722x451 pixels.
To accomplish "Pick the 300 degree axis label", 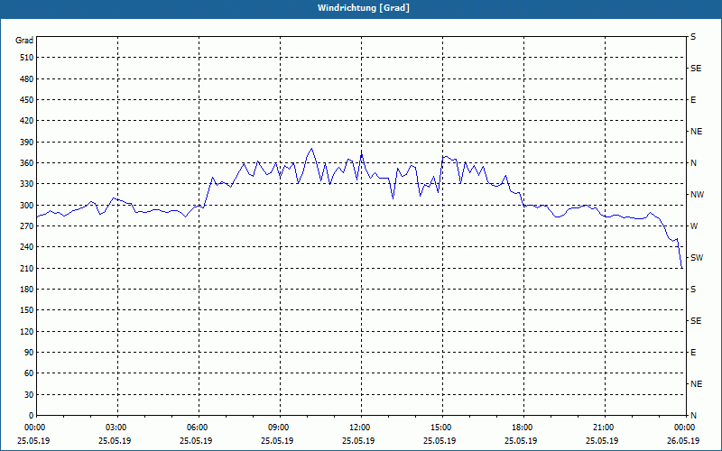I will (x=27, y=205).
